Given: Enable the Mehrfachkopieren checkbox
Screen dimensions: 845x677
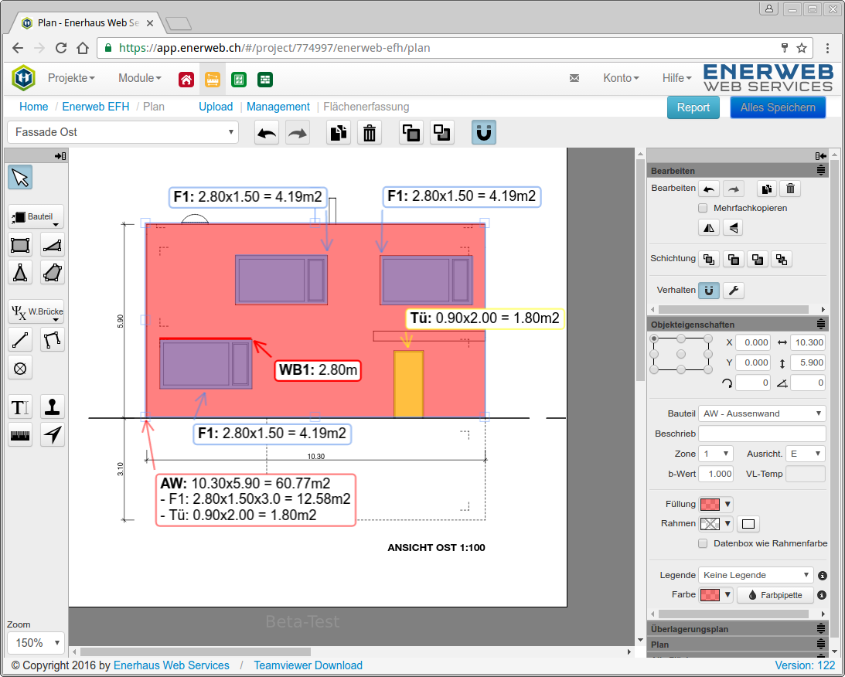Looking at the screenshot, I should [x=703, y=208].
